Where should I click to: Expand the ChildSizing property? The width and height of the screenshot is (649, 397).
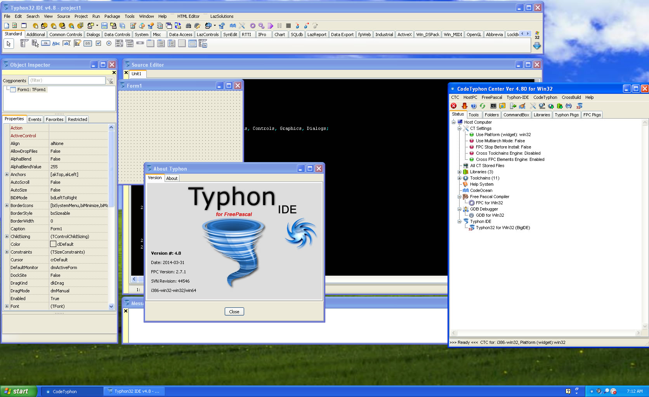coord(7,236)
